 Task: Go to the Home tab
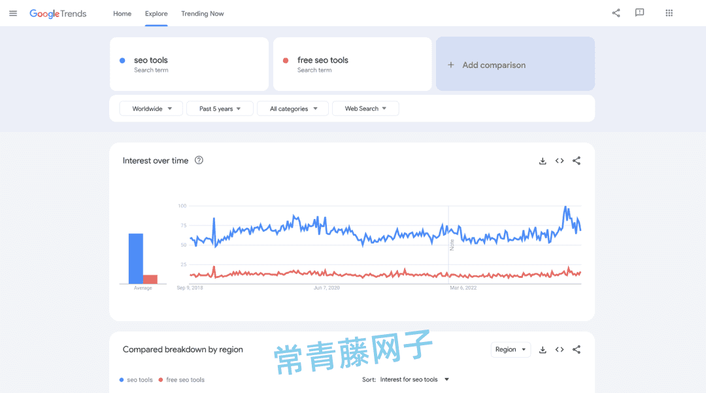(x=122, y=14)
